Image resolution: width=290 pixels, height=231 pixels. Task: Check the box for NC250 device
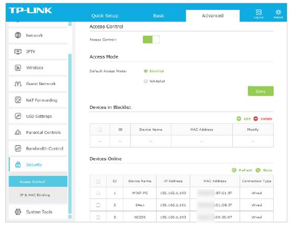(x=98, y=217)
